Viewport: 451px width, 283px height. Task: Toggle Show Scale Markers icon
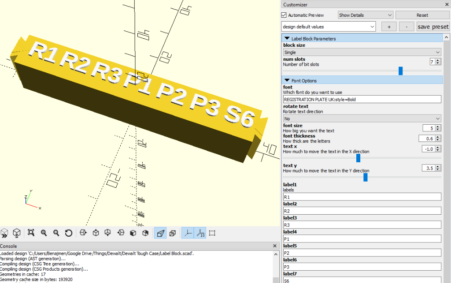[x=200, y=233]
